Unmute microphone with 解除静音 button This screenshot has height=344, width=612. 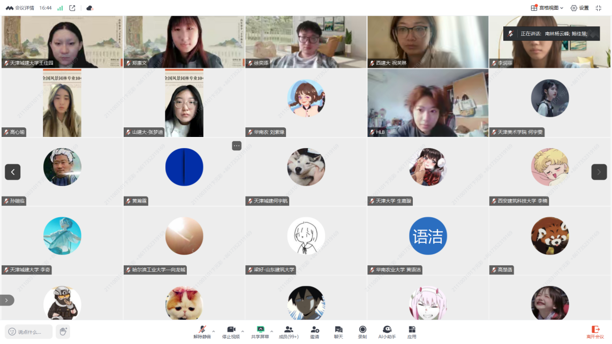(202, 332)
